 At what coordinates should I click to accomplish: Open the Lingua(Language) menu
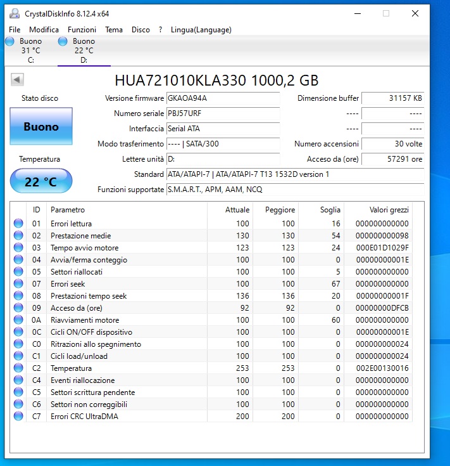(x=201, y=30)
